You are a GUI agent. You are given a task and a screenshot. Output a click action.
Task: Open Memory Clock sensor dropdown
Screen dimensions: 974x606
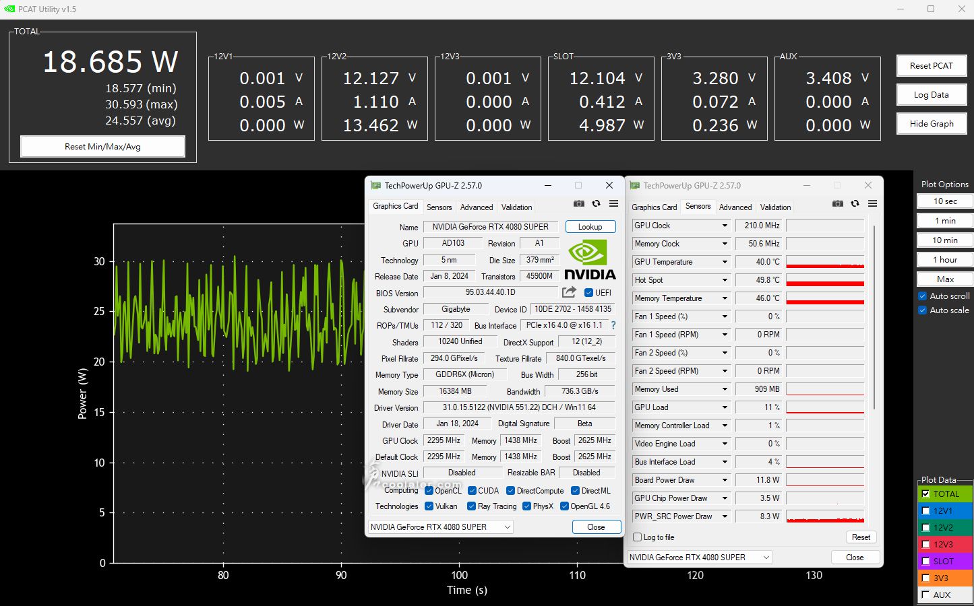pos(725,244)
